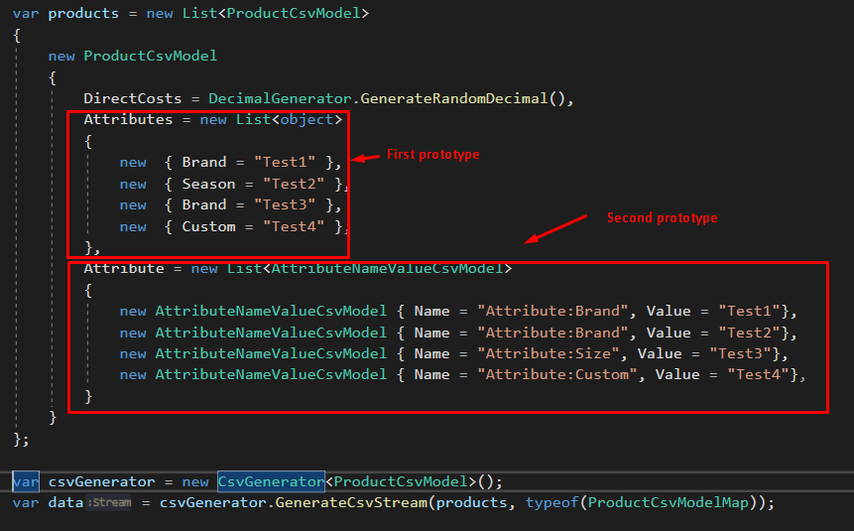Select 'List<AttributeNameValueCsvModel>' type in Attribute declaration
The width and height of the screenshot is (854, 531).
[369, 268]
